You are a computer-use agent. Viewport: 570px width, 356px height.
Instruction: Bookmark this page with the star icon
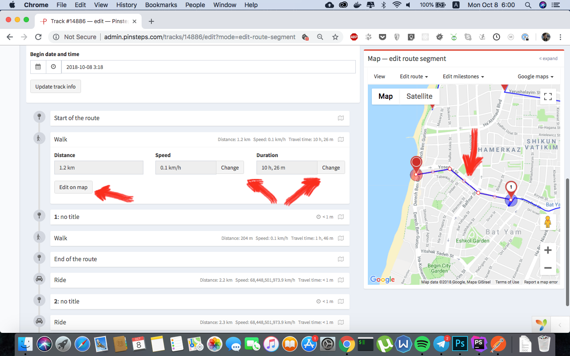pyautogui.click(x=335, y=37)
